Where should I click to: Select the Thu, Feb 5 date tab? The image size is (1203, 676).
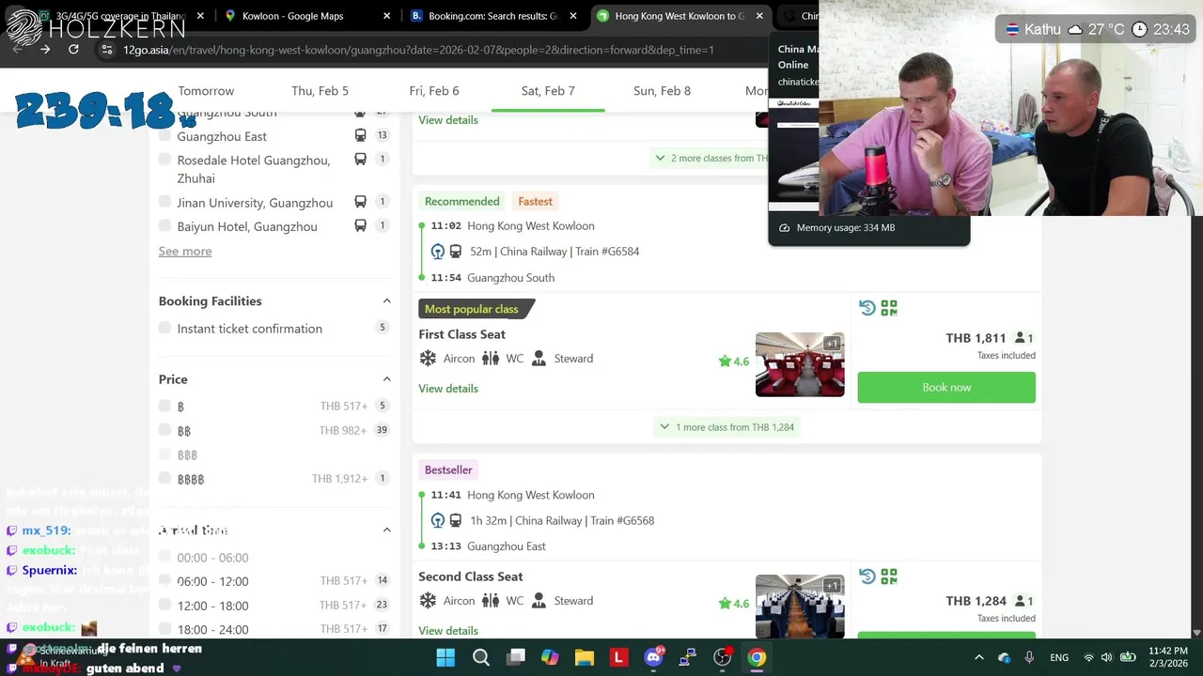coord(320,90)
